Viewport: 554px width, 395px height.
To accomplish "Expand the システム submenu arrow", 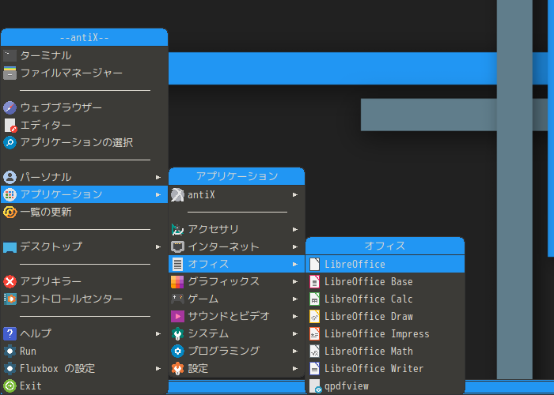I will click(x=295, y=333).
